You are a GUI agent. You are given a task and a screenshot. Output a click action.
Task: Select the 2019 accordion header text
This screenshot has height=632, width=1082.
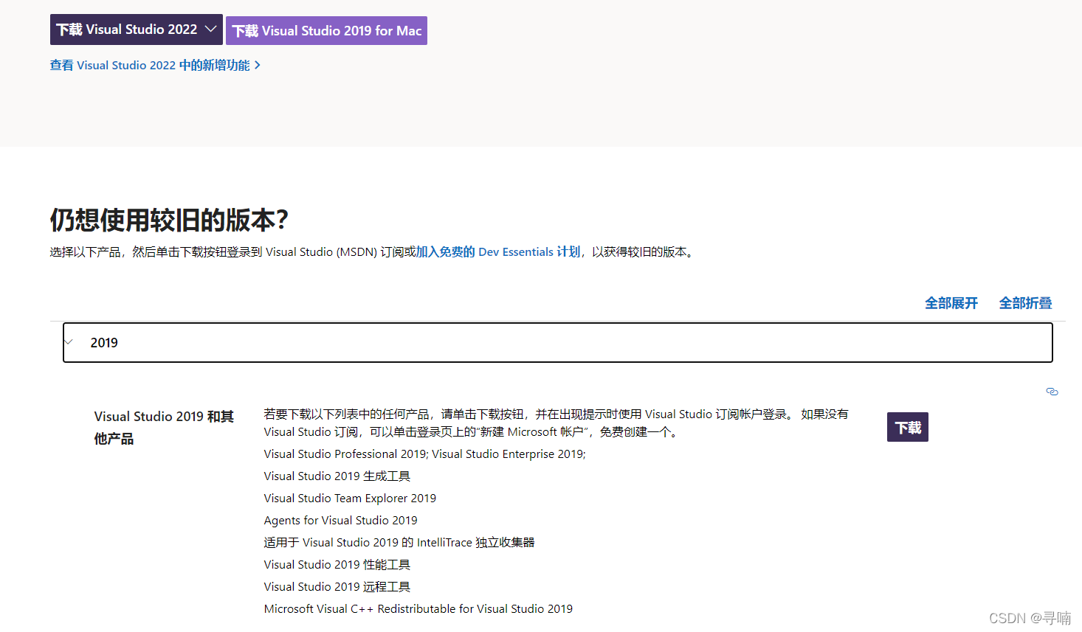[x=104, y=343]
